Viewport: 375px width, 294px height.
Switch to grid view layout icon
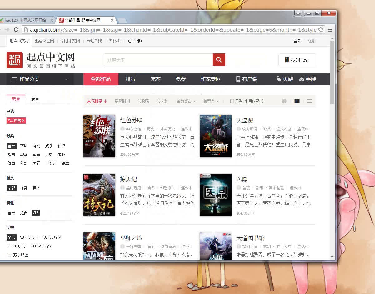[x=297, y=101]
